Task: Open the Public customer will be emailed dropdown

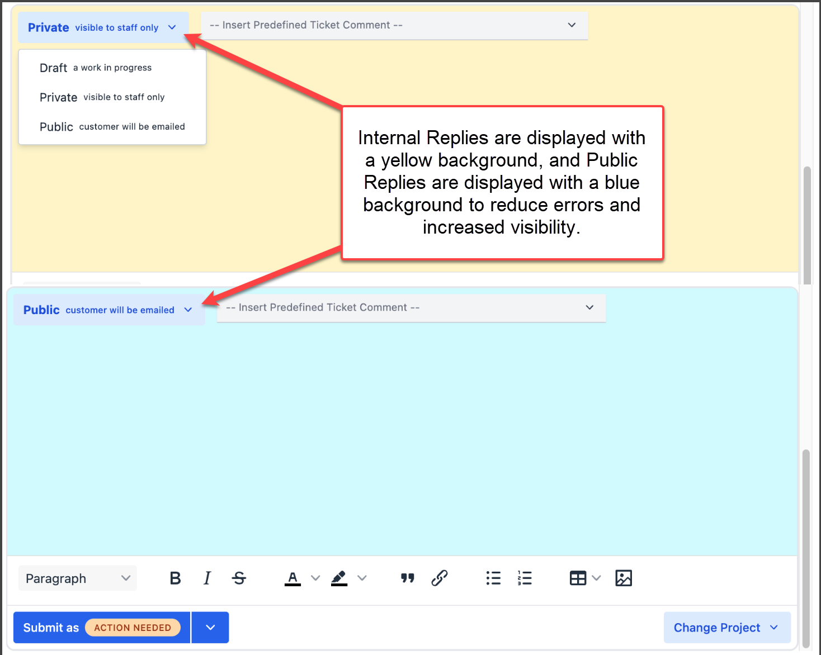Action: coord(108,310)
